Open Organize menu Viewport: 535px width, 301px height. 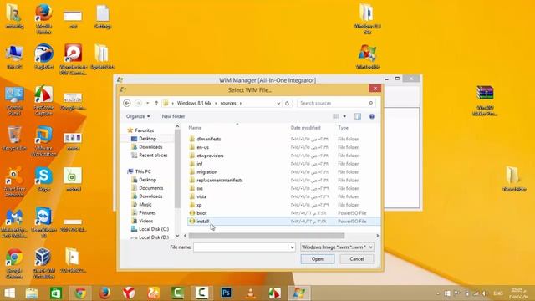tap(138, 116)
